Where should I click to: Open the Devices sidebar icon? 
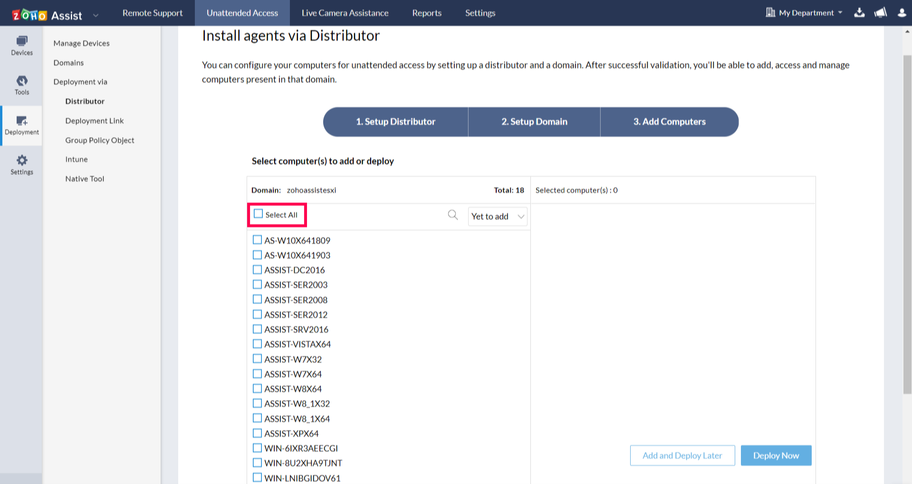pyautogui.click(x=22, y=46)
